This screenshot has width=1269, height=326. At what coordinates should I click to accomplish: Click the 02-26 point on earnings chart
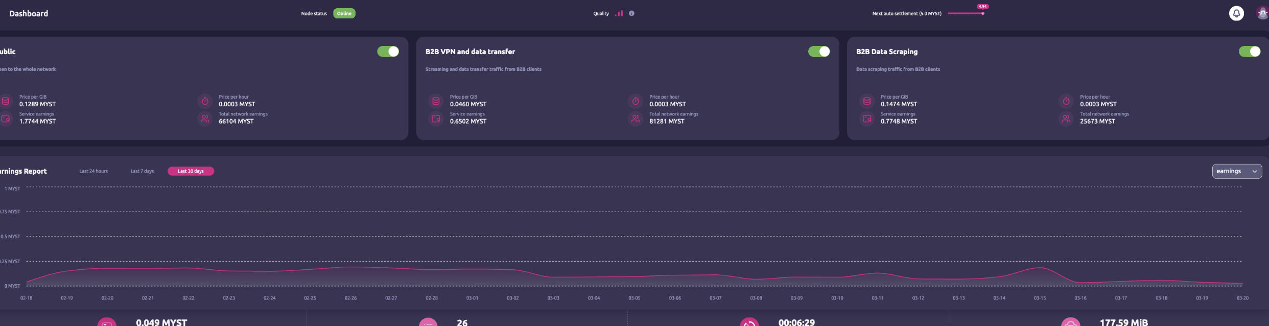pyautogui.click(x=350, y=267)
